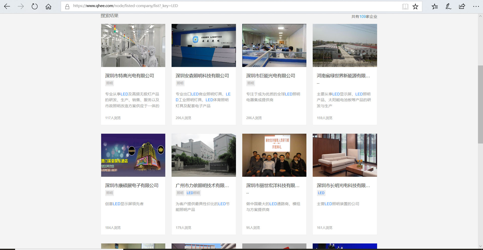Image resolution: width=483 pixels, height=250 pixels.
Task: Open Reading view icon in address bar
Action: [x=405, y=7]
